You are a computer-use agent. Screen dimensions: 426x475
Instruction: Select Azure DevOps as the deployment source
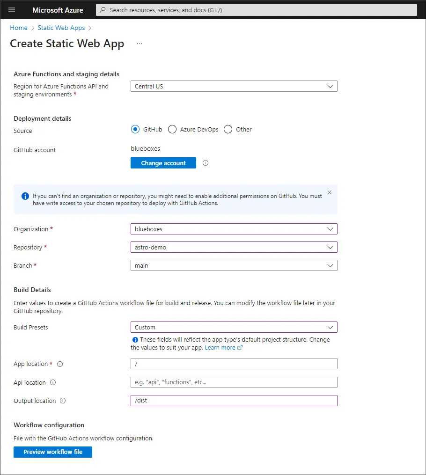[x=172, y=129]
